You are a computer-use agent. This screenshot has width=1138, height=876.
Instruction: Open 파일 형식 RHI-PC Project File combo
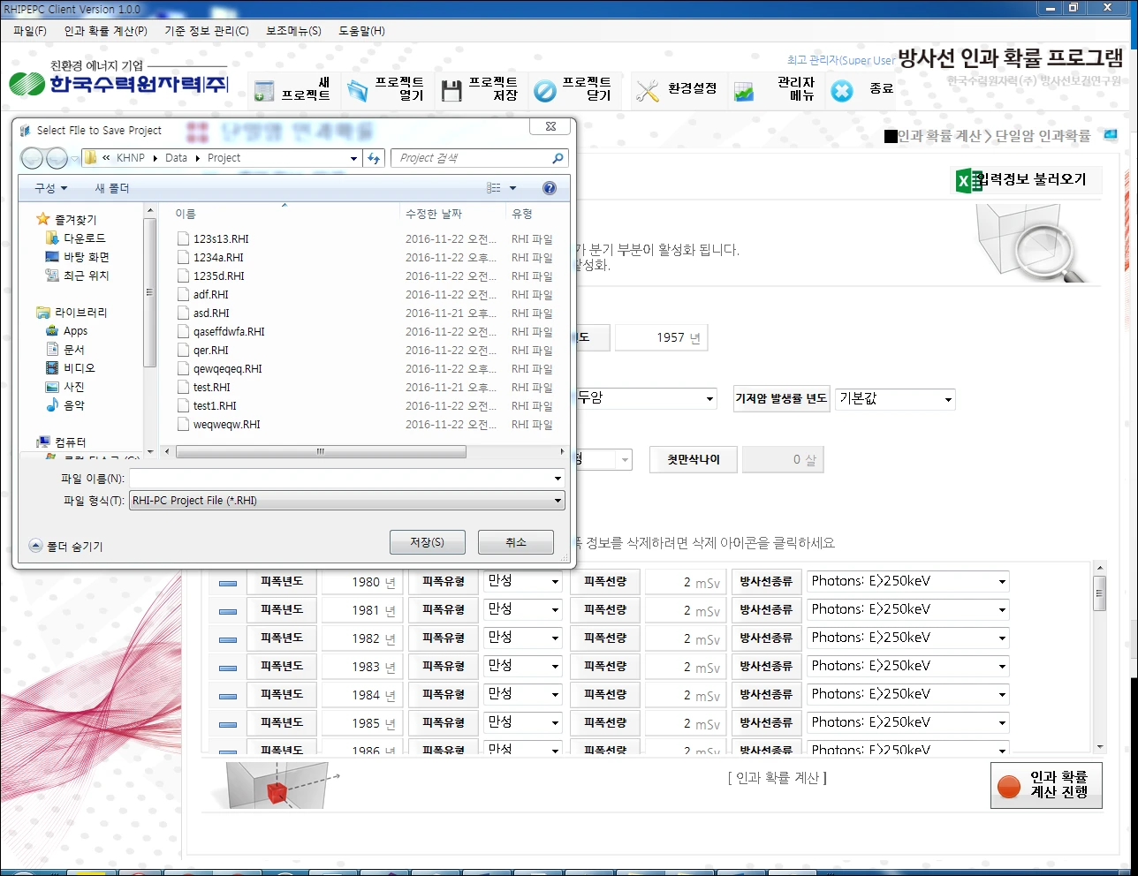pos(347,501)
